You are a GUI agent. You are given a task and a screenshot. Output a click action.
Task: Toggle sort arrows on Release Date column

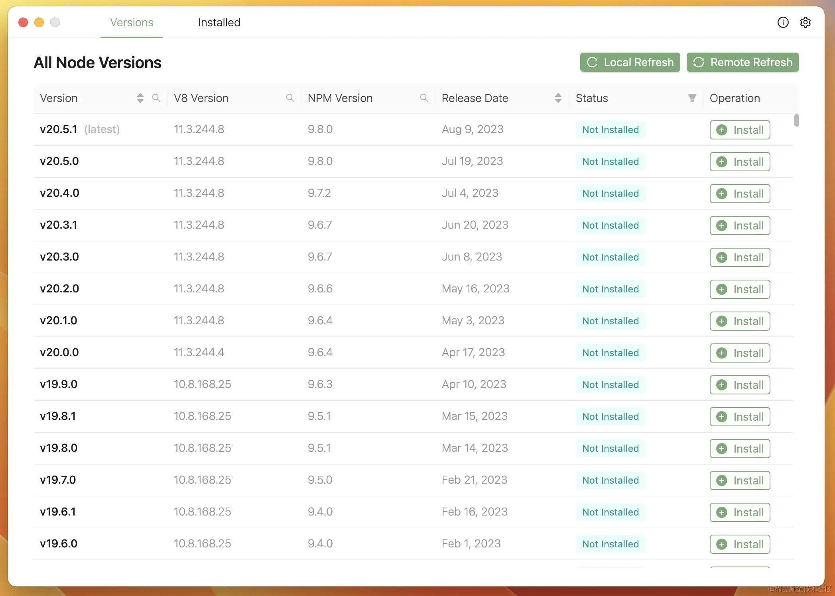pyautogui.click(x=558, y=98)
